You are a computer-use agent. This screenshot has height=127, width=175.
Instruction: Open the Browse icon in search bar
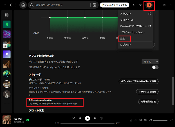(x=94, y=5)
